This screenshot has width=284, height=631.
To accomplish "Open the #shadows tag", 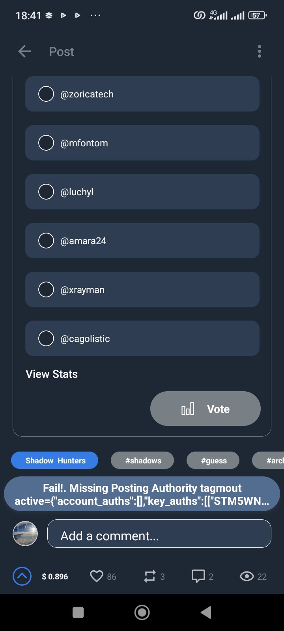I will [143, 460].
